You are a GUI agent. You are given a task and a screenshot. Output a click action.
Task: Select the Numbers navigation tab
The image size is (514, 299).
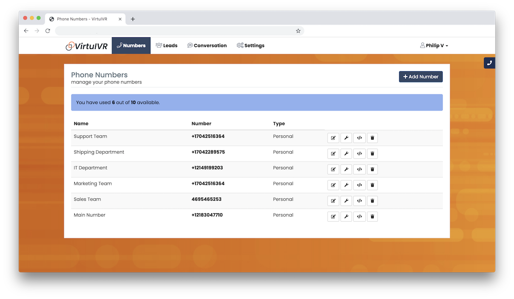coord(131,45)
